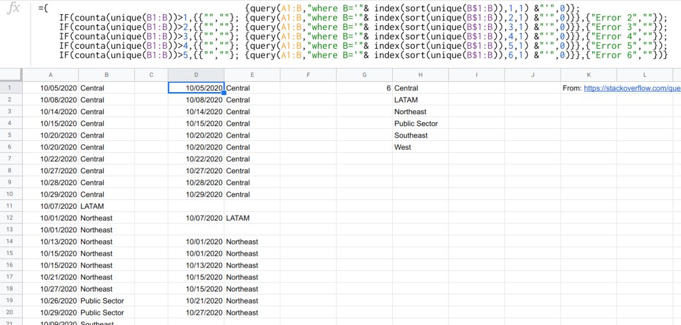Click cell B20 reading Public Sector
The width and height of the screenshot is (681, 325).
click(107, 312)
